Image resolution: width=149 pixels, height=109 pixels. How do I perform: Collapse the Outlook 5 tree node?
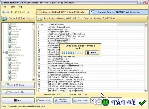tap(4, 52)
